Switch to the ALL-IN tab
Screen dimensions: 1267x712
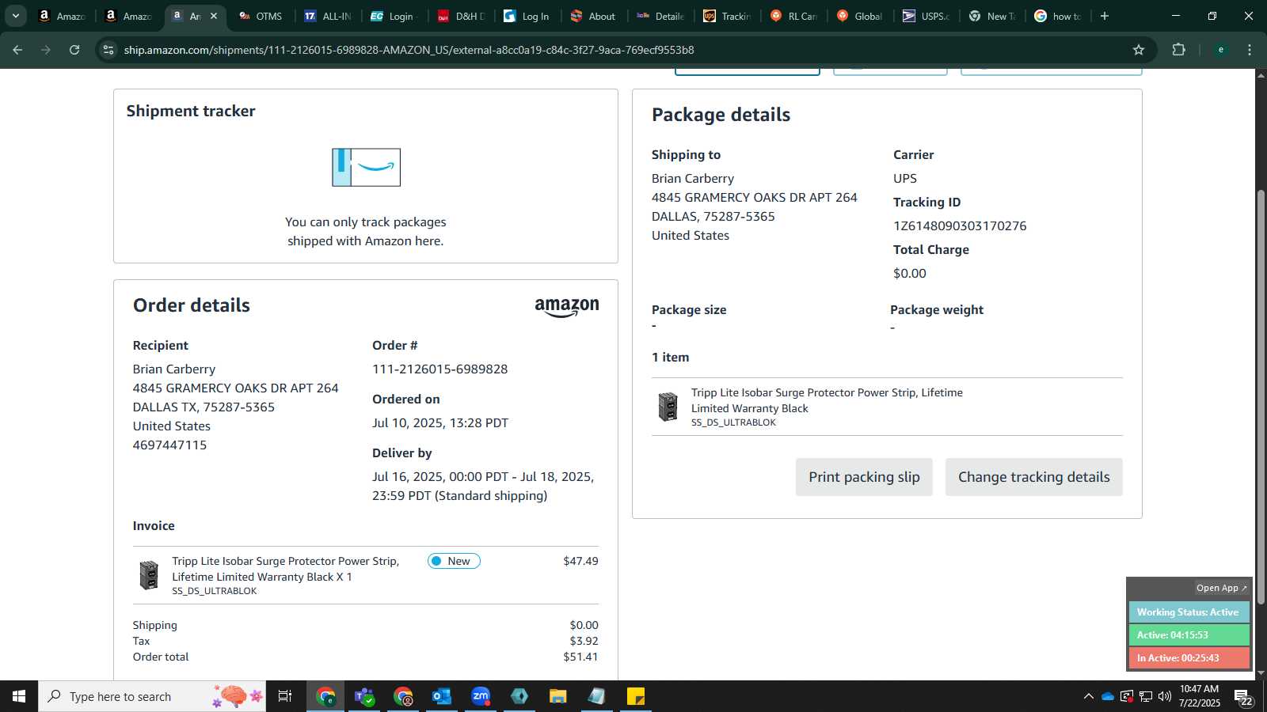[x=328, y=16]
